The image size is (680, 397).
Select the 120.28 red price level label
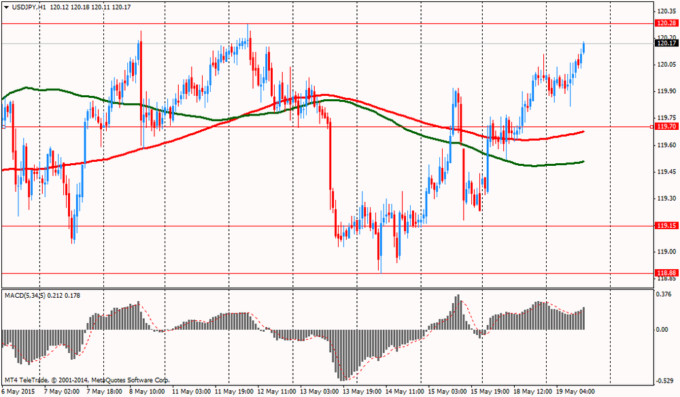(x=666, y=23)
